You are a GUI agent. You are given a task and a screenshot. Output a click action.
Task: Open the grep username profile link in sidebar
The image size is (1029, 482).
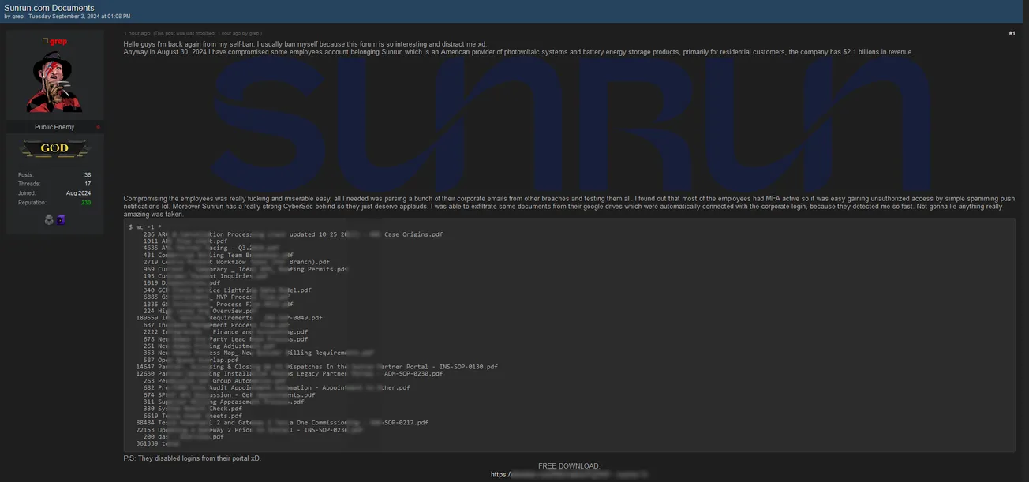click(x=58, y=41)
